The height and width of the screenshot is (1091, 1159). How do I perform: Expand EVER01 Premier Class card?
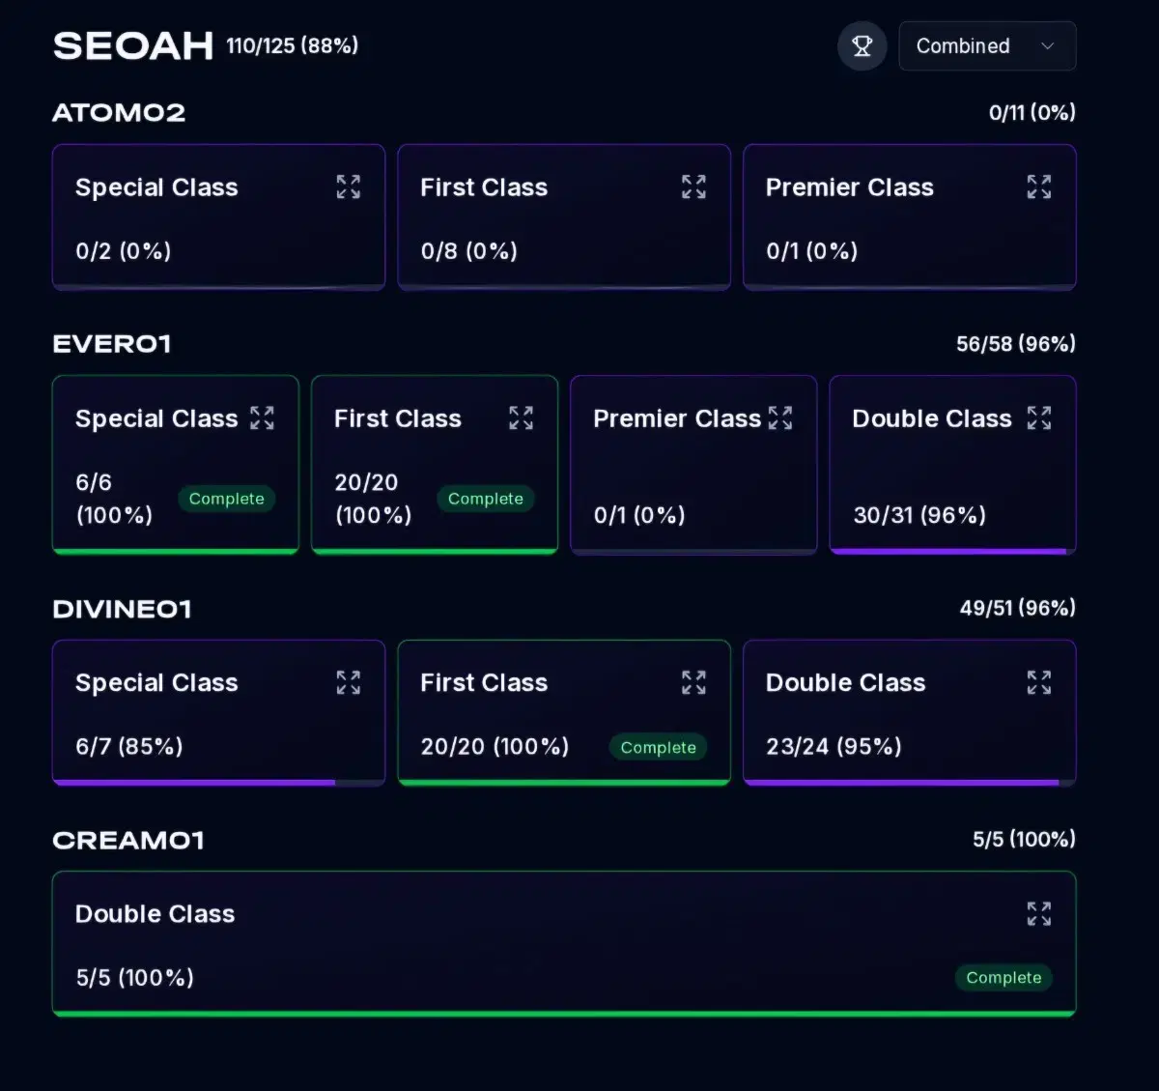780,417
